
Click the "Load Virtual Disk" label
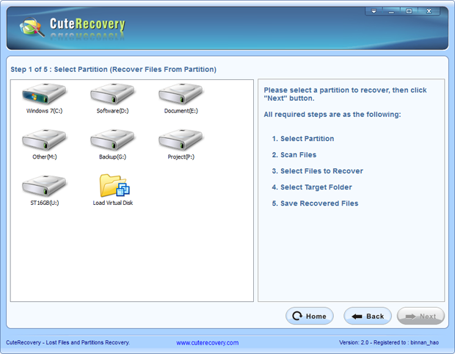pos(113,203)
